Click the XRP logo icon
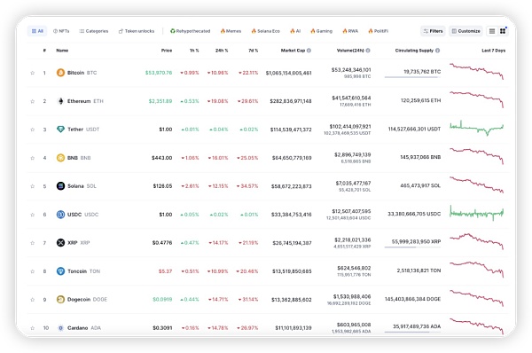This screenshot has height=353, width=532. [60, 243]
